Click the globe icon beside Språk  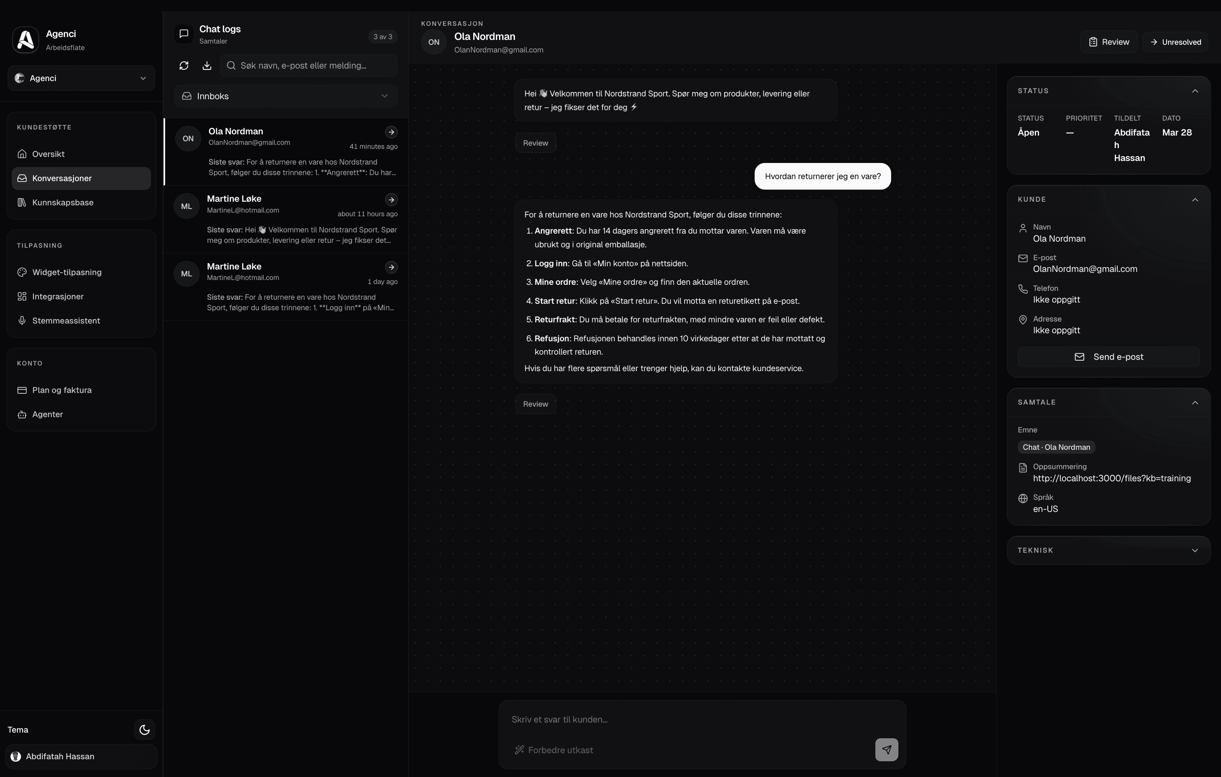click(1023, 498)
